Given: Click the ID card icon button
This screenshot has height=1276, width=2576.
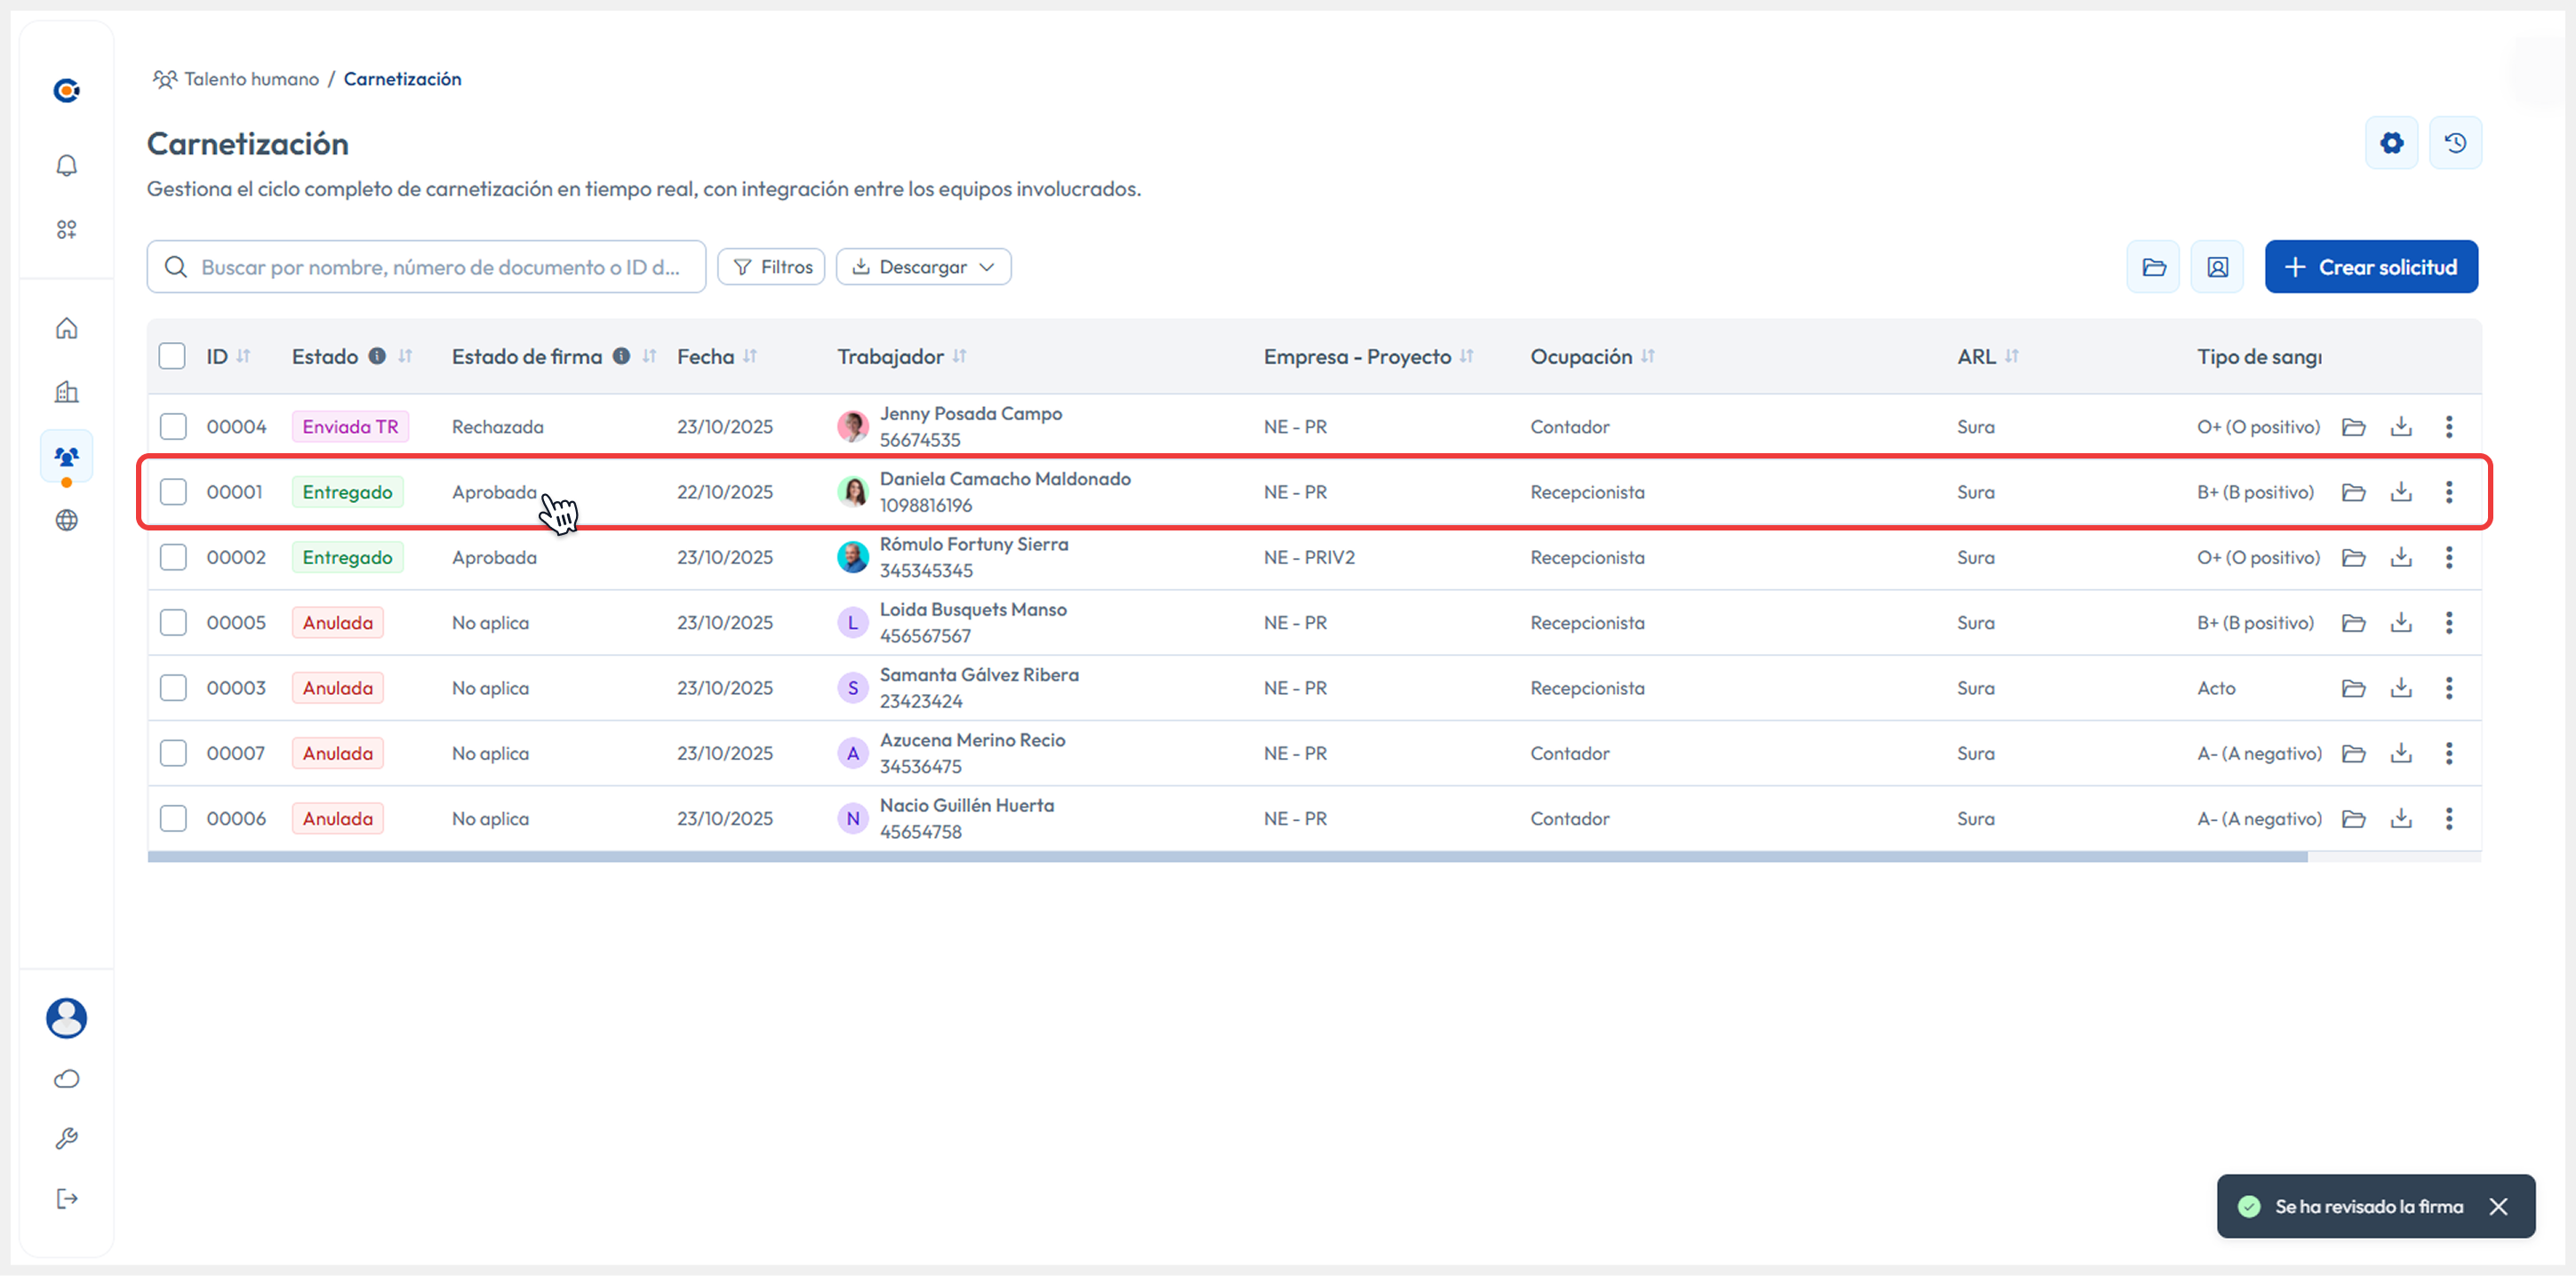Looking at the screenshot, I should tap(2217, 267).
